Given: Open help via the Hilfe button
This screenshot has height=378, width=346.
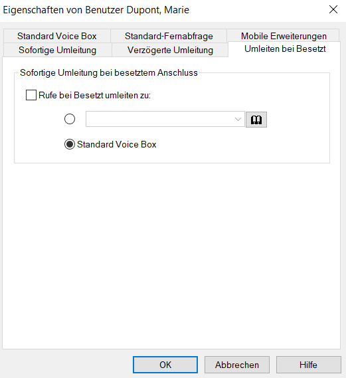Looking at the screenshot, I should click(x=308, y=365).
